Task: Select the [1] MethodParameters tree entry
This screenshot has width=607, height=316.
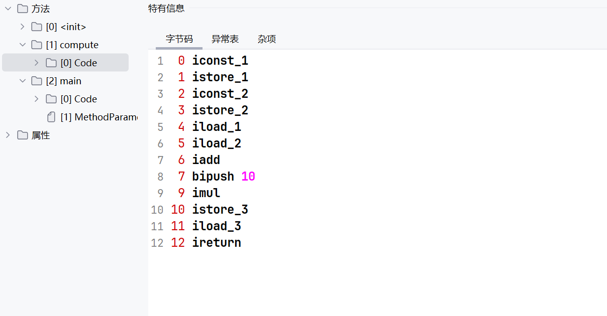Action: 99,117
